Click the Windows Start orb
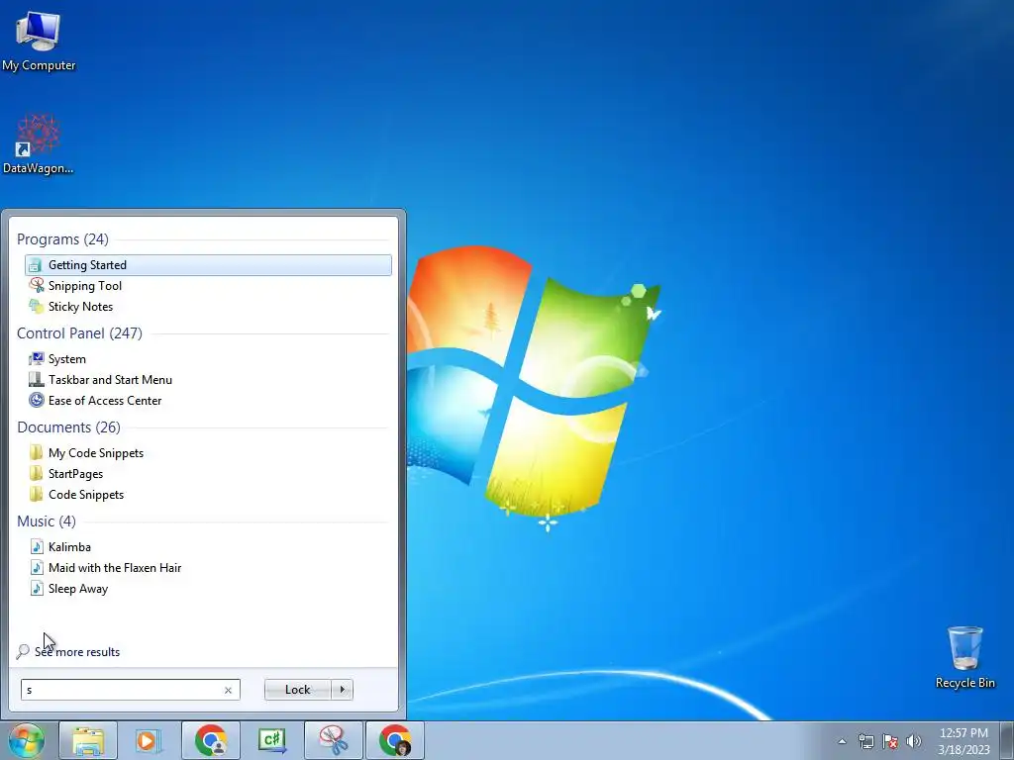This screenshot has width=1014, height=760. 27,740
